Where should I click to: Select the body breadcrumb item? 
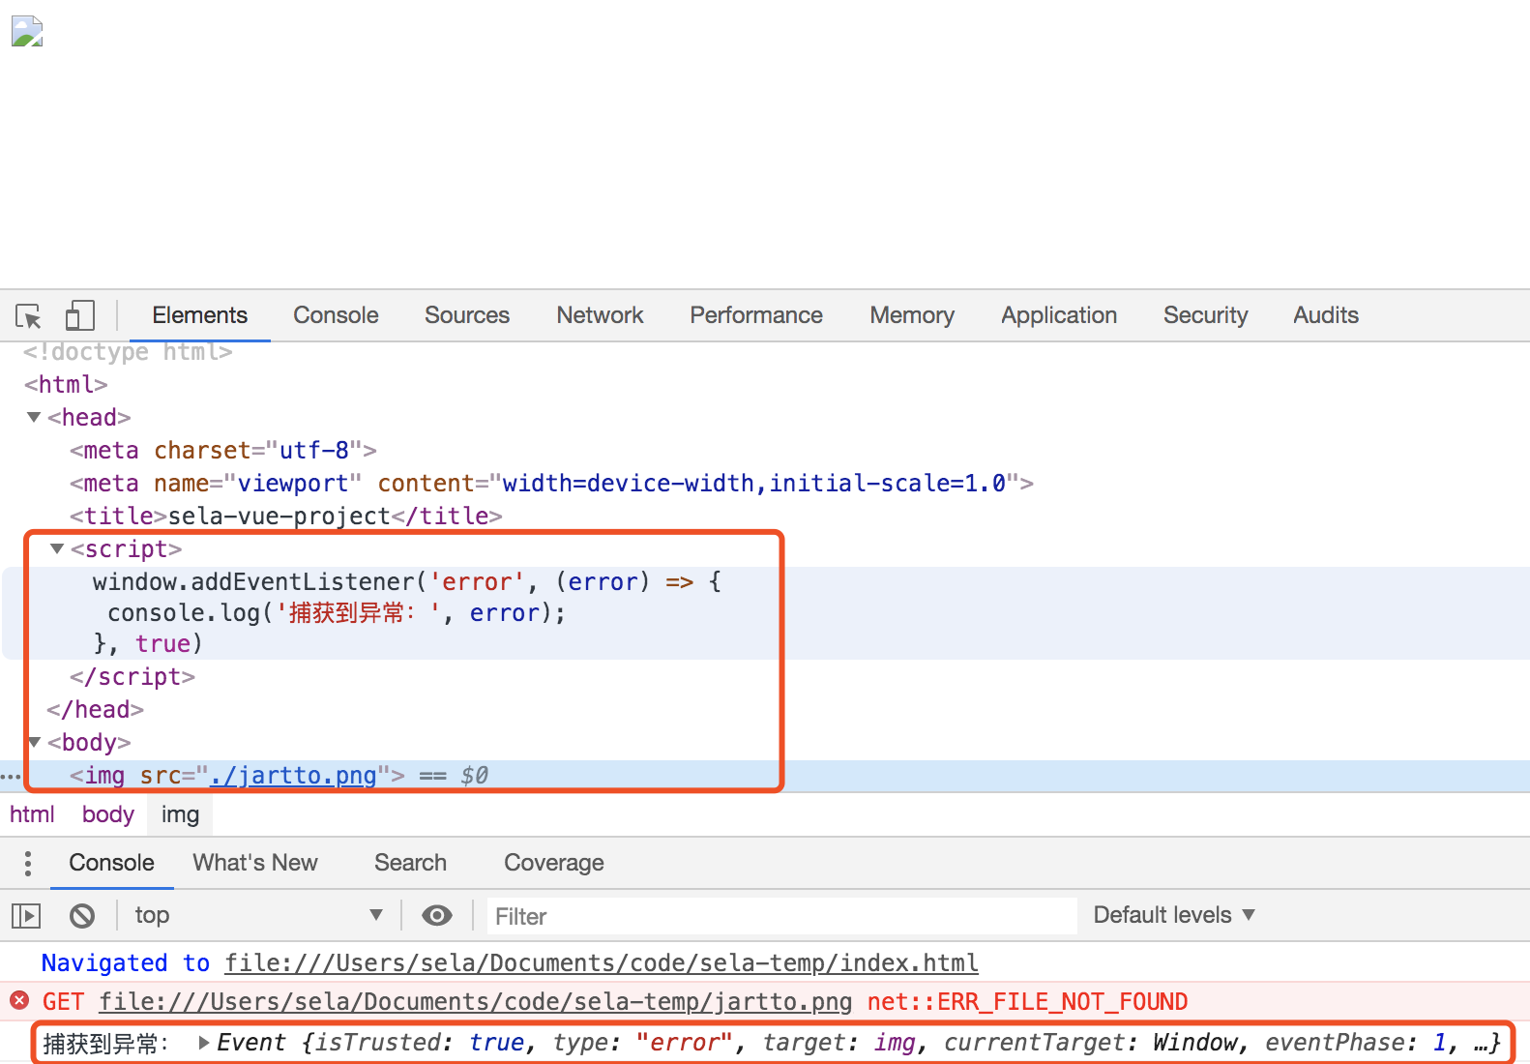pyautogui.click(x=107, y=814)
